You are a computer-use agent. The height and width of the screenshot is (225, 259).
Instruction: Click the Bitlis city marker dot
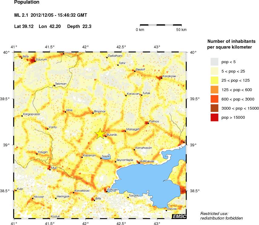tap(94, 200)
